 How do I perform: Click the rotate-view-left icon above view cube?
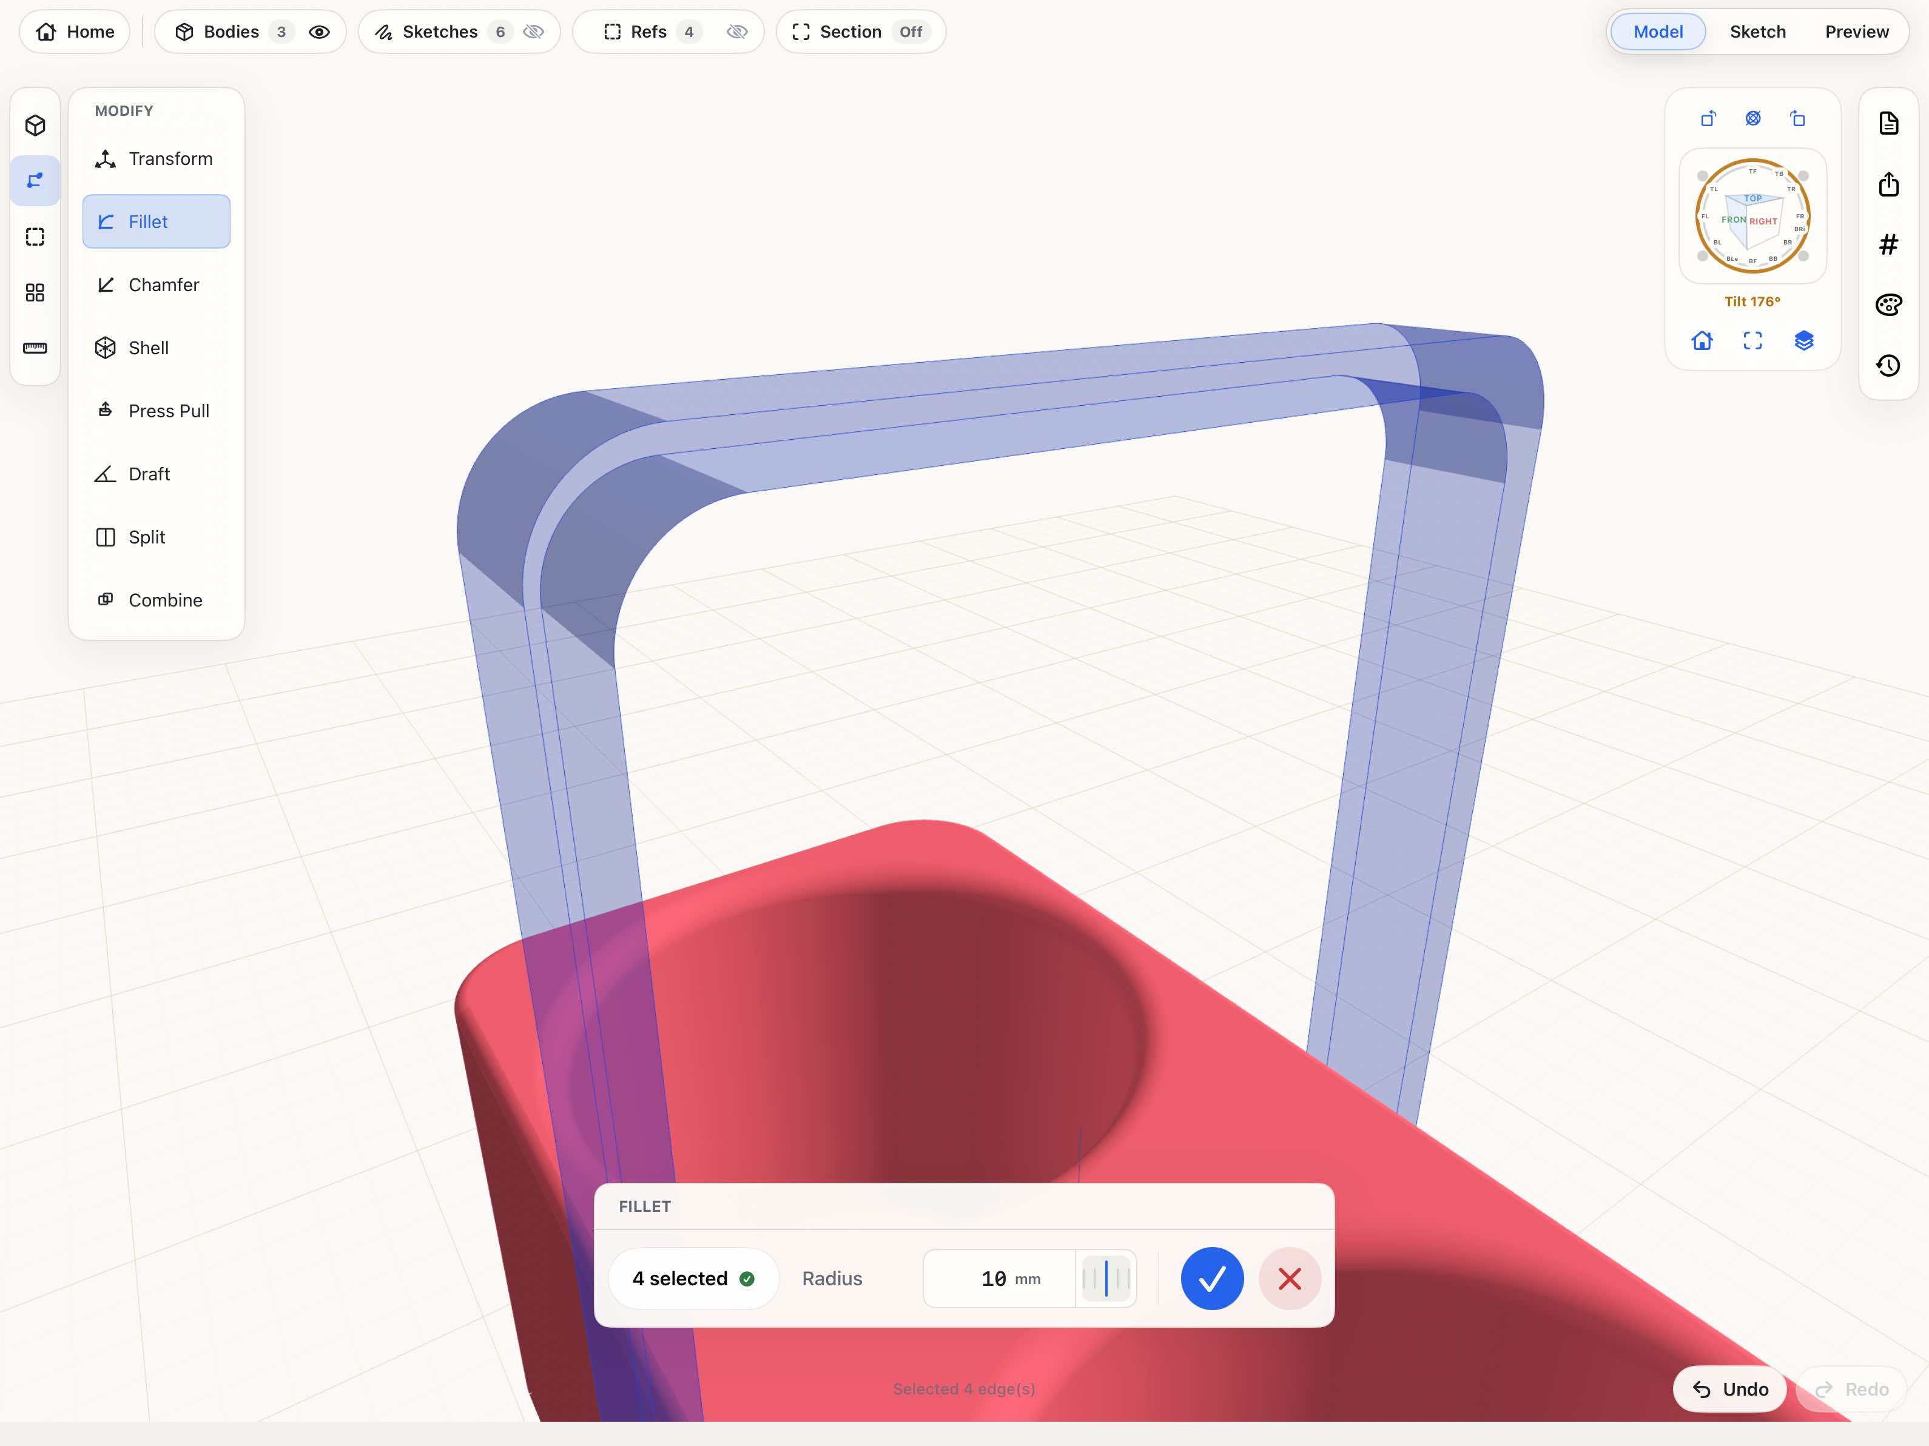(1708, 118)
